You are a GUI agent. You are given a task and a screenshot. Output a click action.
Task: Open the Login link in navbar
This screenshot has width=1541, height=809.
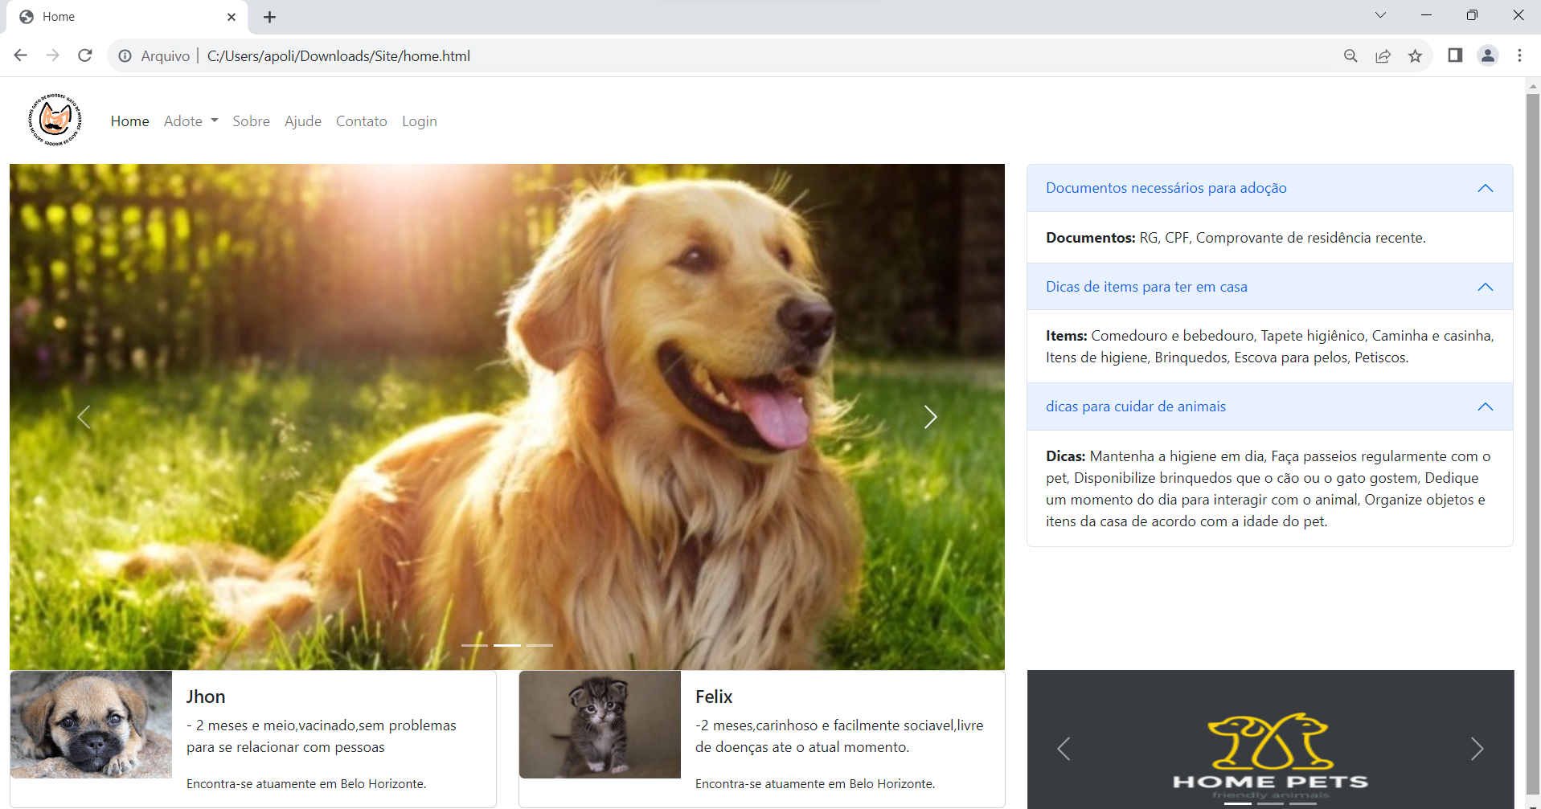[x=419, y=121]
